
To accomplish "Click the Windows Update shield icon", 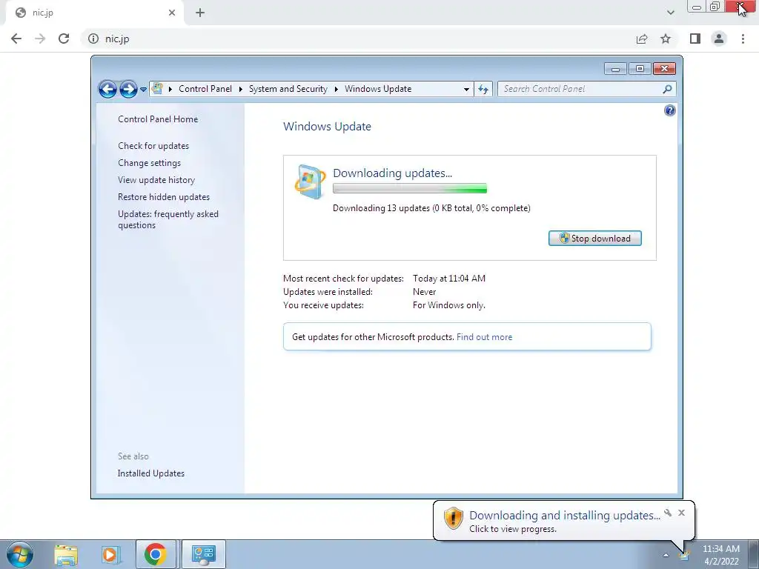I will point(310,182).
